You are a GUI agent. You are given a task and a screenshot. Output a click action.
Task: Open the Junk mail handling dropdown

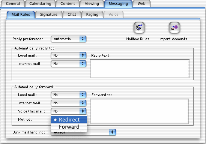pyautogui.click(x=83, y=132)
